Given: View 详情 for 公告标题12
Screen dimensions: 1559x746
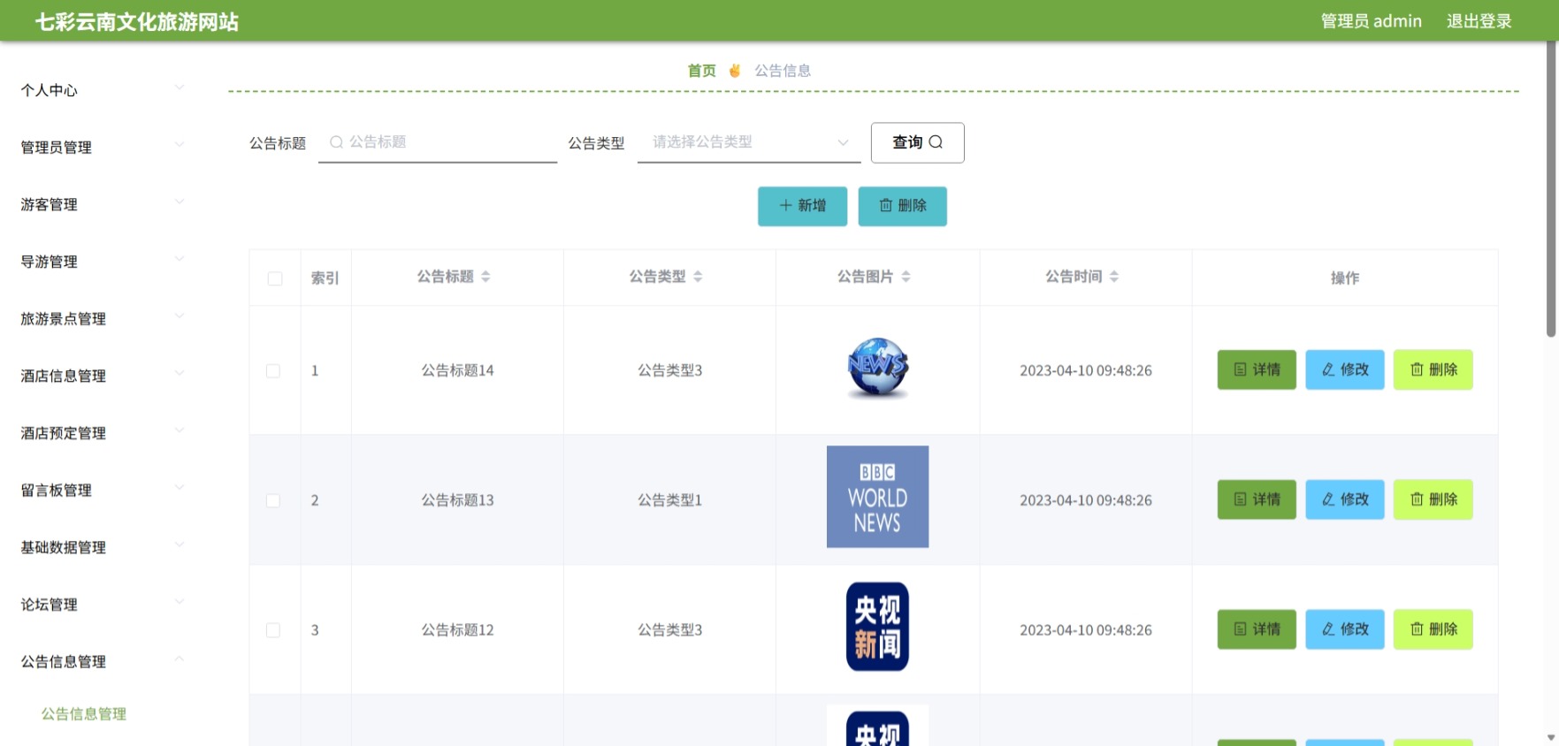Looking at the screenshot, I should click(x=1257, y=629).
